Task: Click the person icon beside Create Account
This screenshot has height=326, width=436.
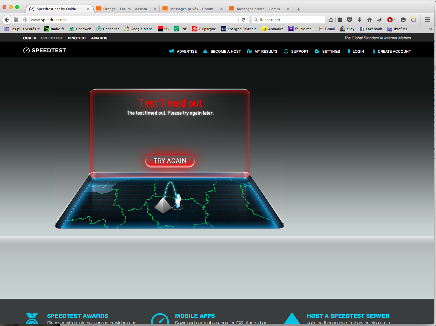Action: coord(374,51)
